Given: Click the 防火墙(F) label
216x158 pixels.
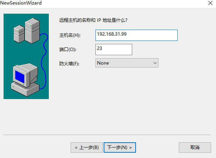Looking at the screenshot, I should 69,64.
